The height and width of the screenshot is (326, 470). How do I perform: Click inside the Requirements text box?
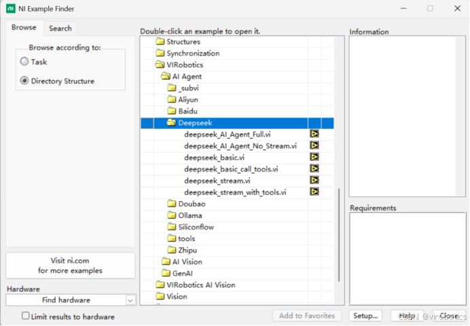tap(407, 259)
